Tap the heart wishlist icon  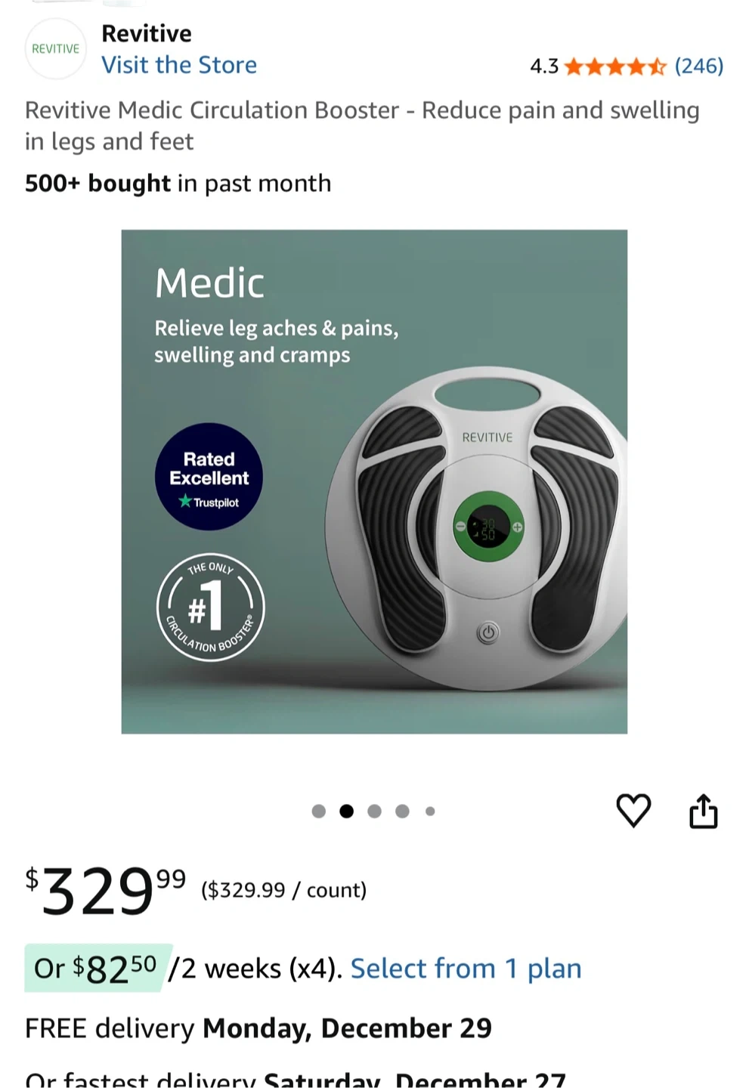pos(633,811)
